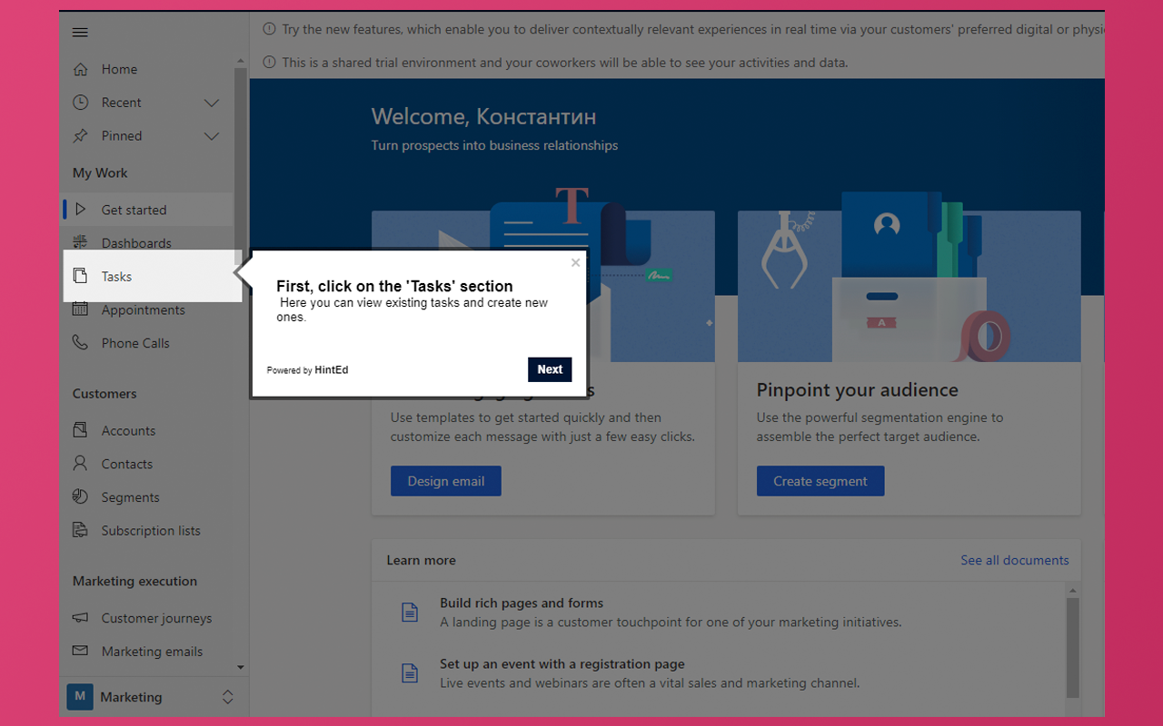The image size is (1163, 726).
Task: Click document icon beside Build rich pages
Action: (410, 613)
